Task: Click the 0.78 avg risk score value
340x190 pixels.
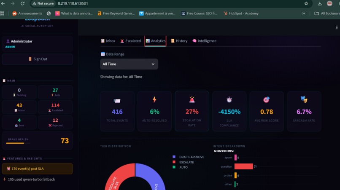Action: 267,112
